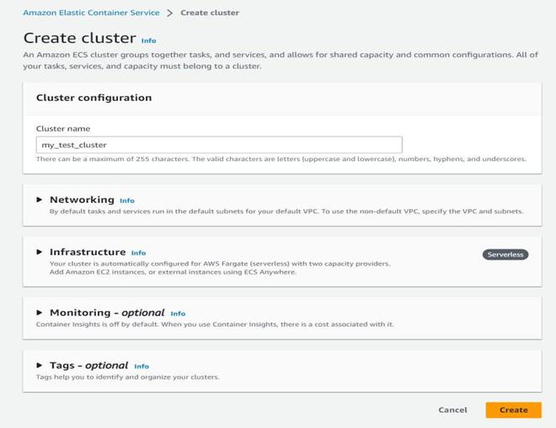Focus the Cluster name input field
Image resolution: width=556 pixels, height=428 pixels.
pyautogui.click(x=219, y=145)
